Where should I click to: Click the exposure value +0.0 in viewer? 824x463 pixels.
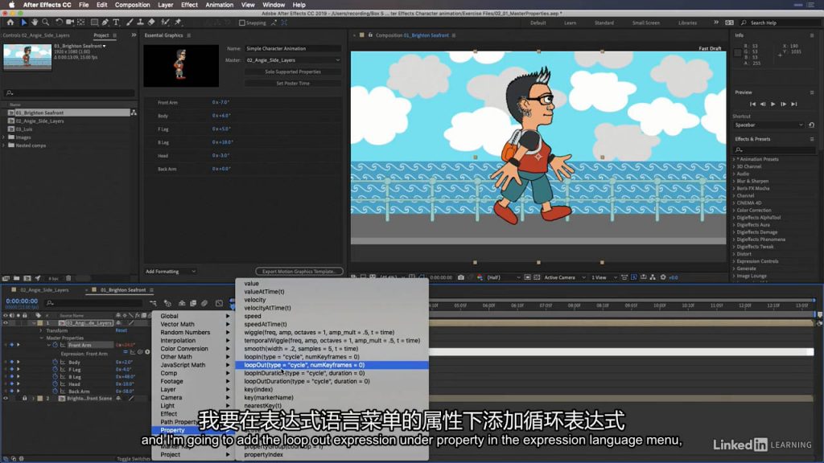pos(674,277)
